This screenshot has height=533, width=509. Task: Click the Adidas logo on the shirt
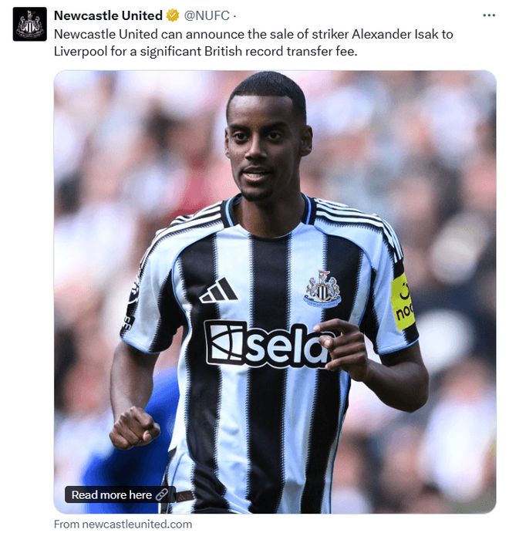click(218, 291)
